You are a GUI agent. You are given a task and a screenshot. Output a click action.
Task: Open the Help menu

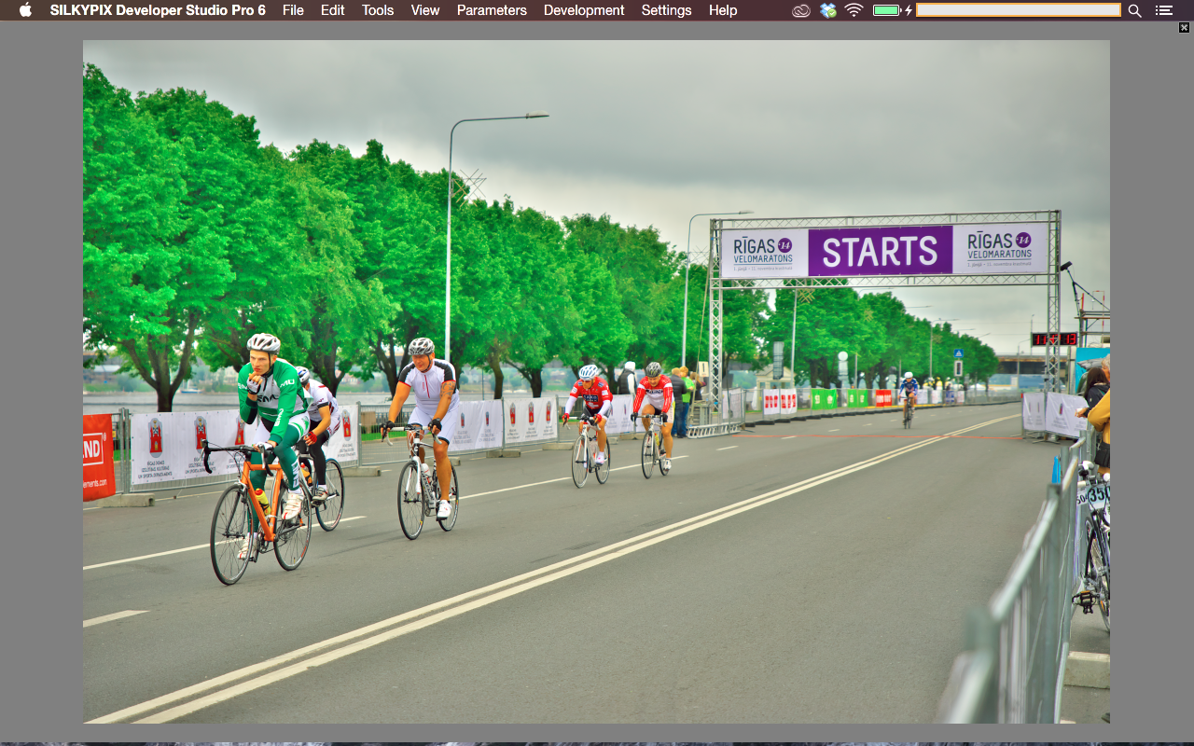723,10
